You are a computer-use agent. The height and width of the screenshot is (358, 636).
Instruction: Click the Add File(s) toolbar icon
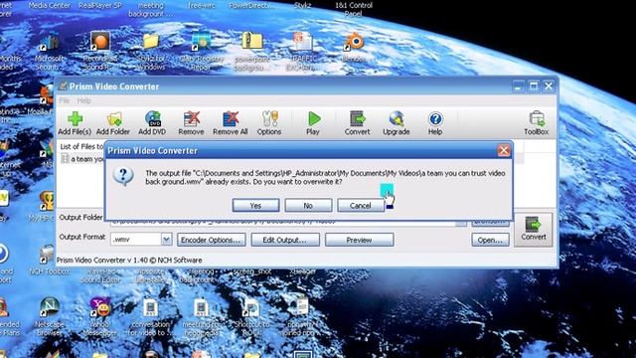[x=75, y=123]
